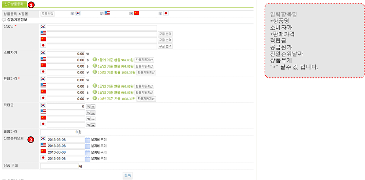Click green info icon in 소비자가 yen row
365x180 pixels.
[x=94, y=72]
